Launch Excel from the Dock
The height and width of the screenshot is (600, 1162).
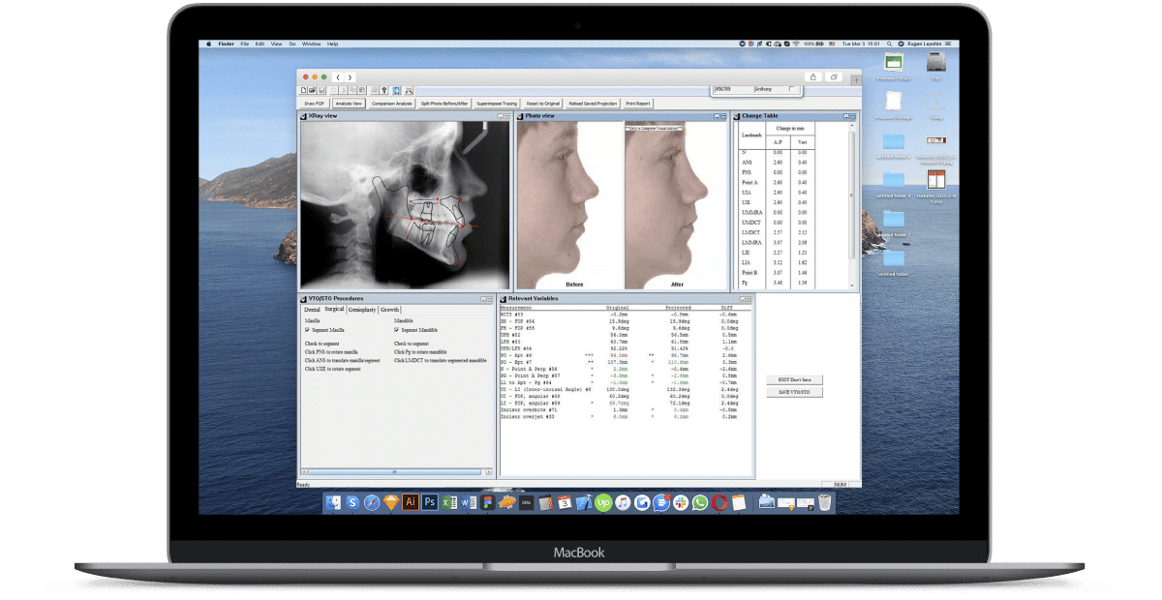[x=449, y=502]
